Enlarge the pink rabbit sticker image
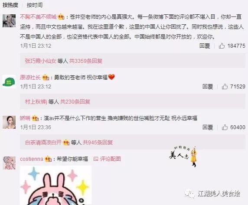The image size is (248, 205). 55,185
